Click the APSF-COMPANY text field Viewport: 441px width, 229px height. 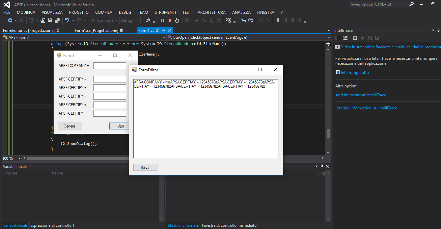pos(109,66)
